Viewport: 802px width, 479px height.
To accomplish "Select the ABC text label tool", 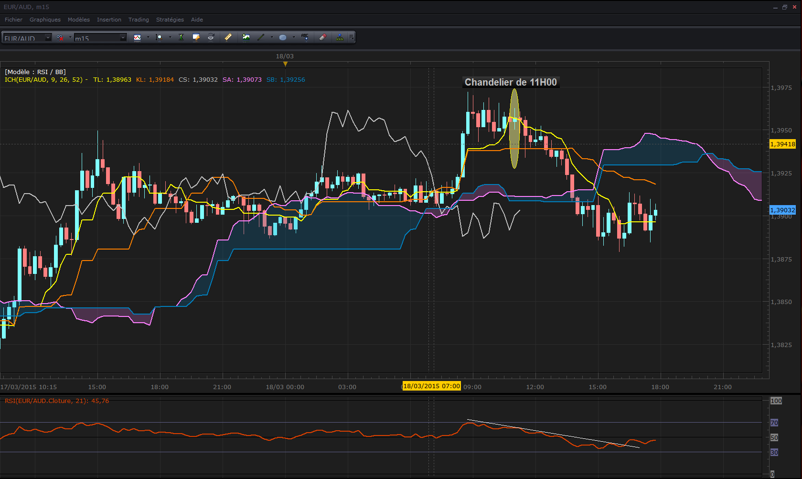I will (x=305, y=37).
